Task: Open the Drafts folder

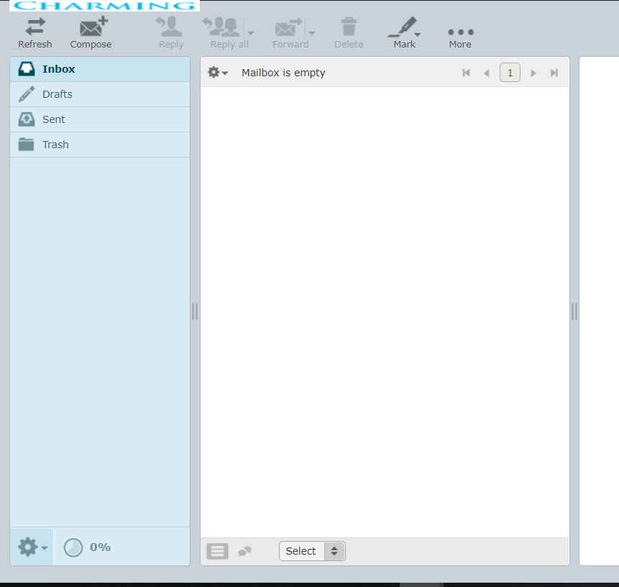Action: pos(100,94)
